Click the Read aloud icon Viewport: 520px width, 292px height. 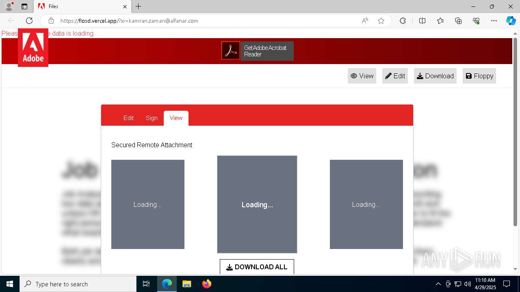(365, 21)
